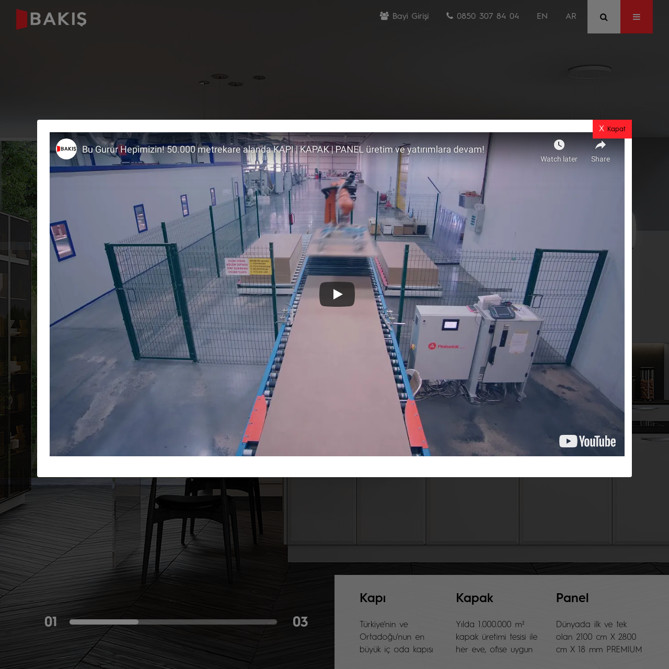Click the Bakis channel avatar in video
669x669 pixels.
click(66, 149)
